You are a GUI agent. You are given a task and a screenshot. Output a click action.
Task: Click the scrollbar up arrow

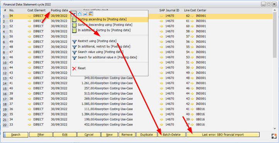[275, 10]
